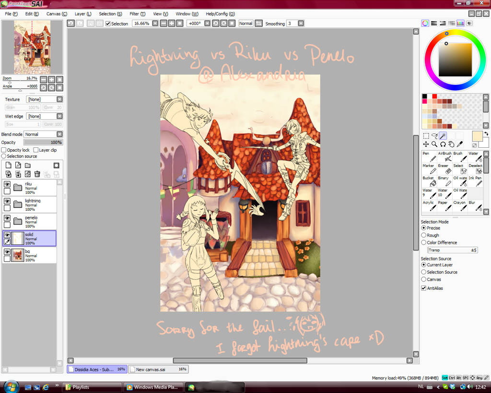Screen dimensions: 491x393
Task: Open the Filter menu
Action: (137, 14)
